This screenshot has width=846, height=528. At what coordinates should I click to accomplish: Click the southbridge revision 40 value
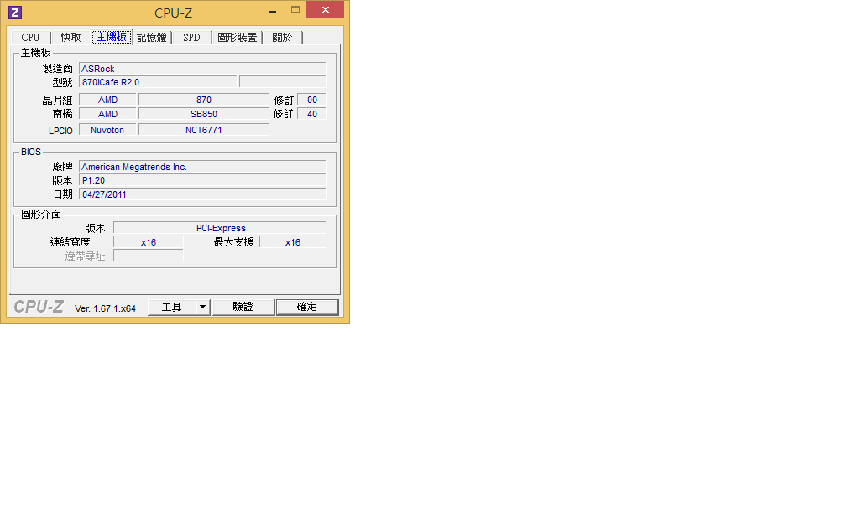pyautogui.click(x=312, y=114)
